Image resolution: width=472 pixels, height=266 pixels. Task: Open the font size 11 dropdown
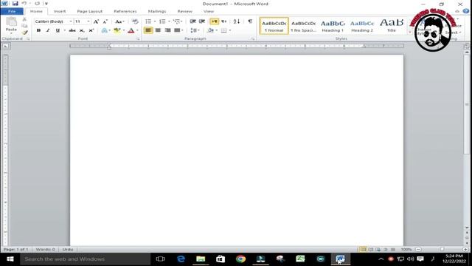click(x=88, y=21)
